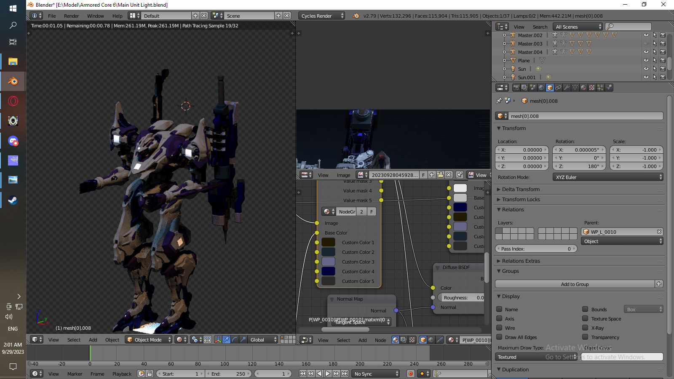This screenshot has width=674, height=379.
Task: Select Material node tree type in node editor
Action: point(395,340)
